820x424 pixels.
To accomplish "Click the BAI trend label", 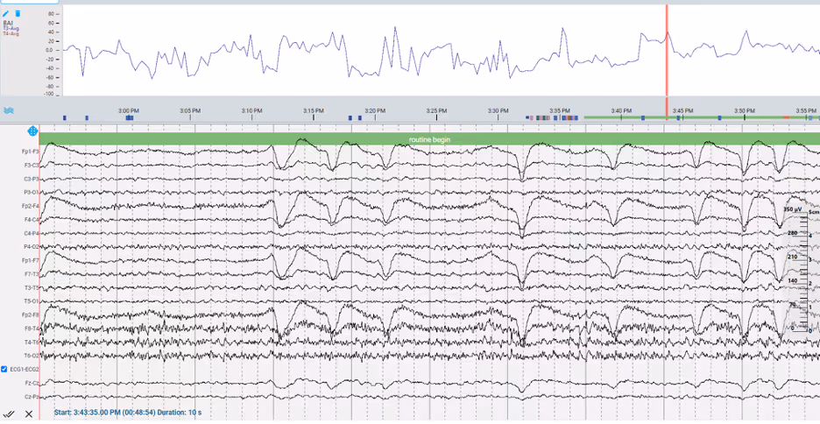I will click(8, 23).
